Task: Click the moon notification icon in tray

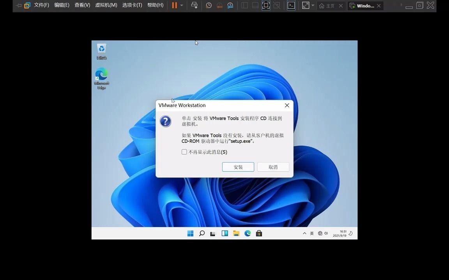Action: click(351, 233)
